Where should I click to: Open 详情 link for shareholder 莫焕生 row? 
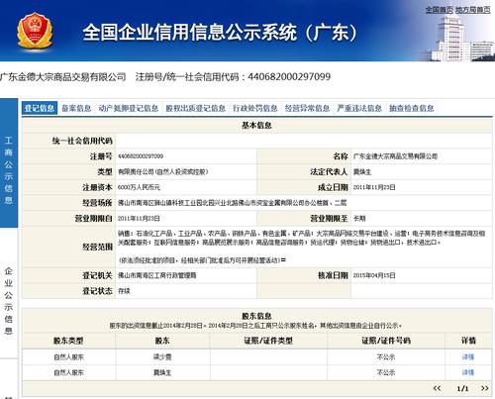coord(468,372)
